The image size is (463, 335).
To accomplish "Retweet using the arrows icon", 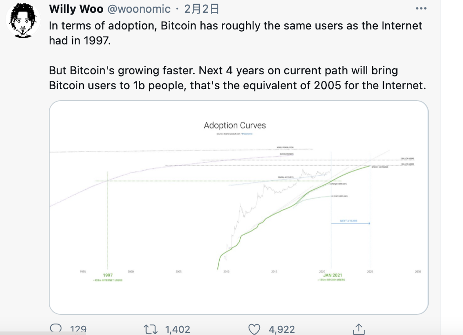I will pos(150,329).
